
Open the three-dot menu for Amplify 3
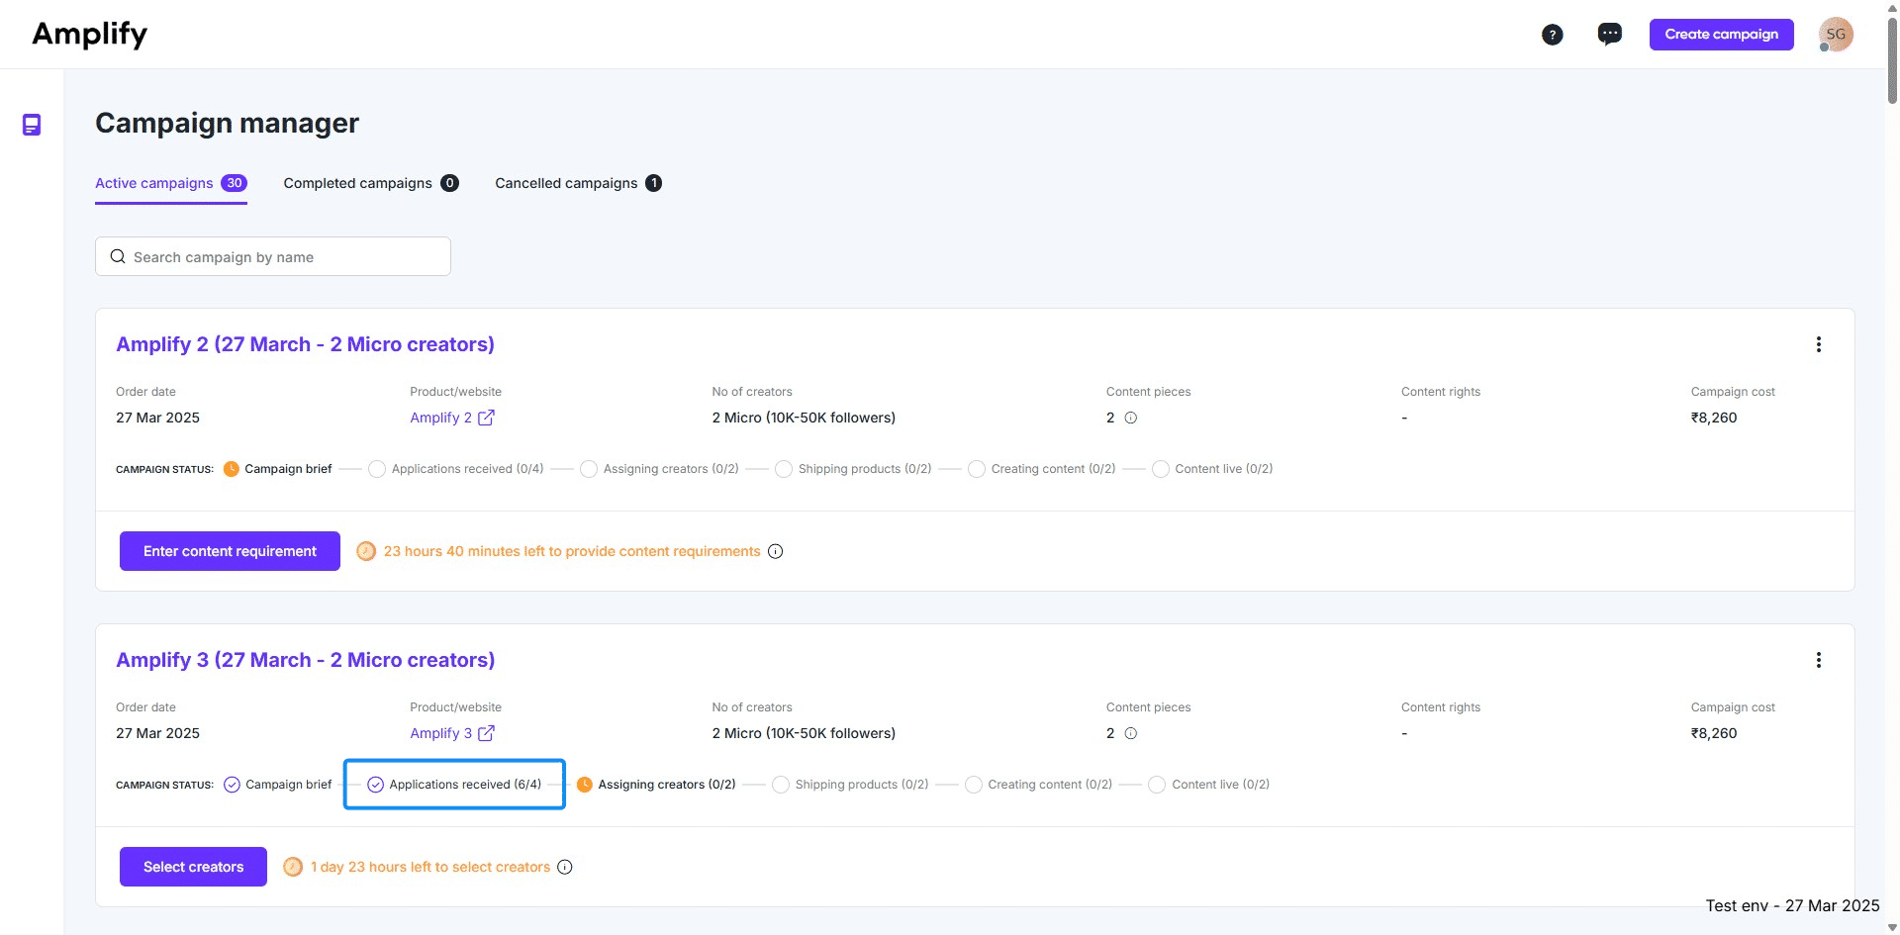pos(1819,659)
